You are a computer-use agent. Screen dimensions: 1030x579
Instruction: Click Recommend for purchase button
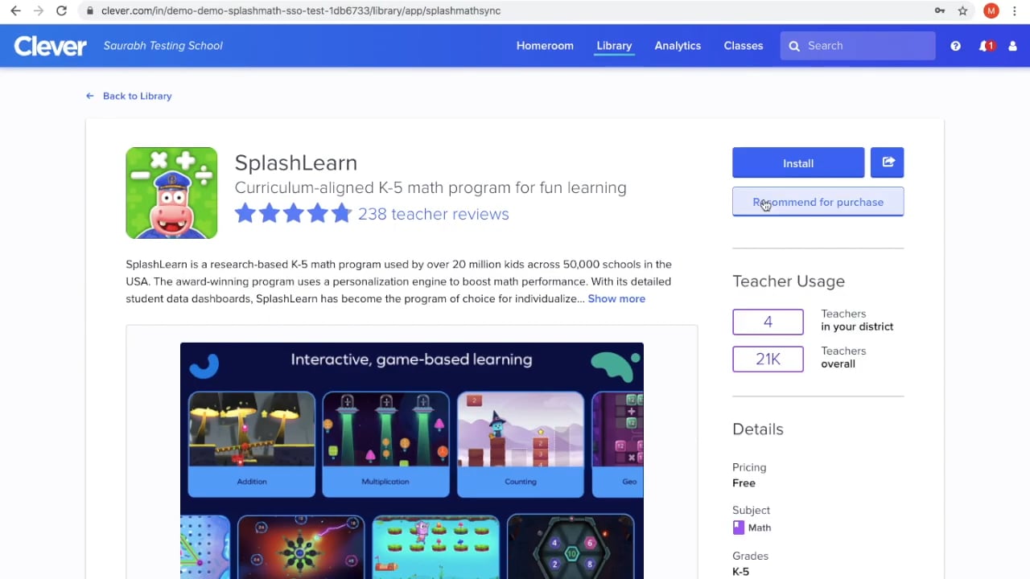pos(818,202)
